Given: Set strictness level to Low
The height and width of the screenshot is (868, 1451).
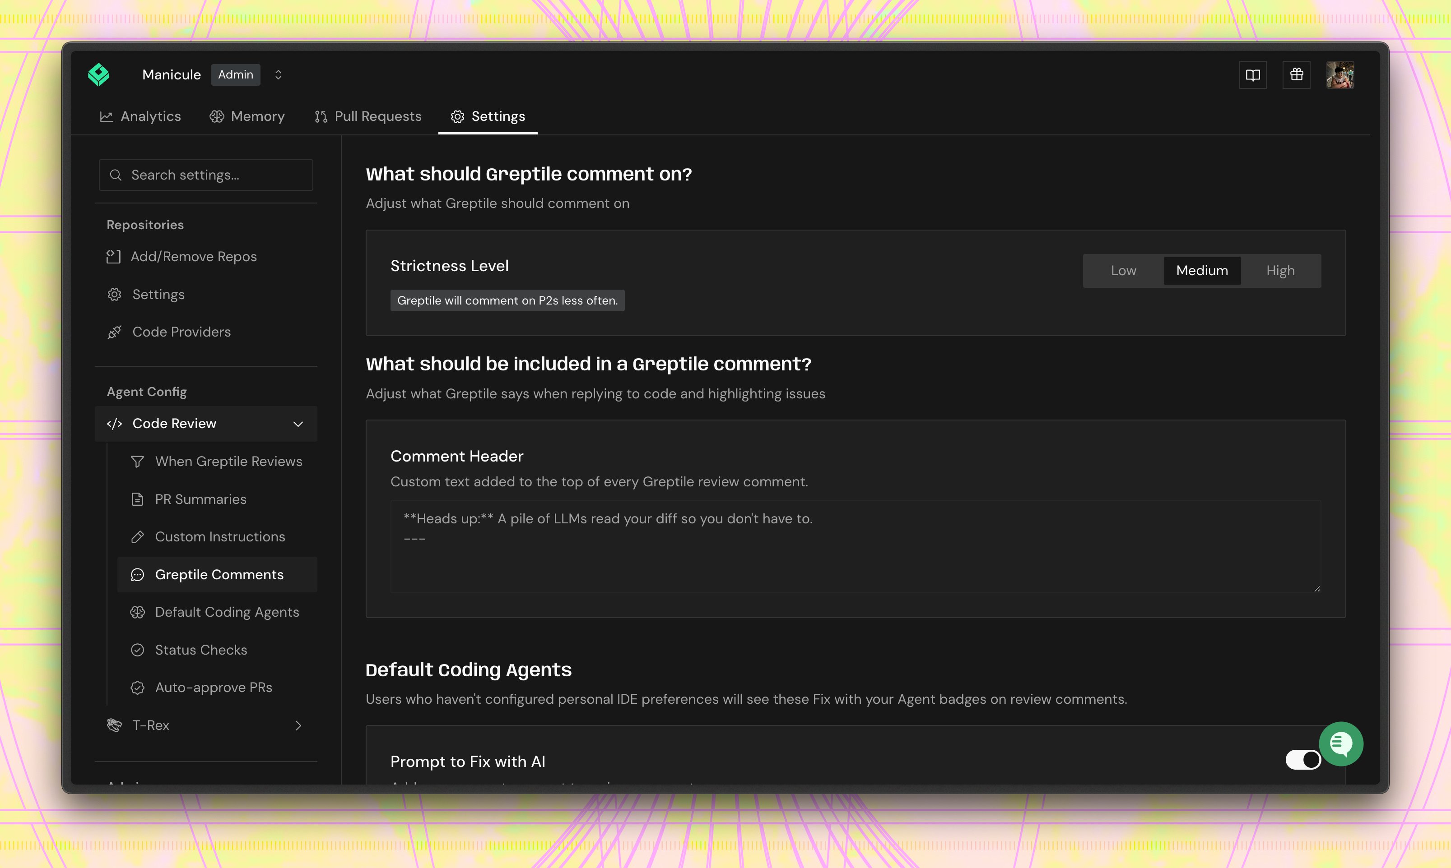Looking at the screenshot, I should (1123, 271).
